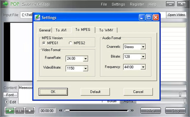
Task: Open the audio Bitrate dropdown showing 128
Action: click(x=143, y=57)
